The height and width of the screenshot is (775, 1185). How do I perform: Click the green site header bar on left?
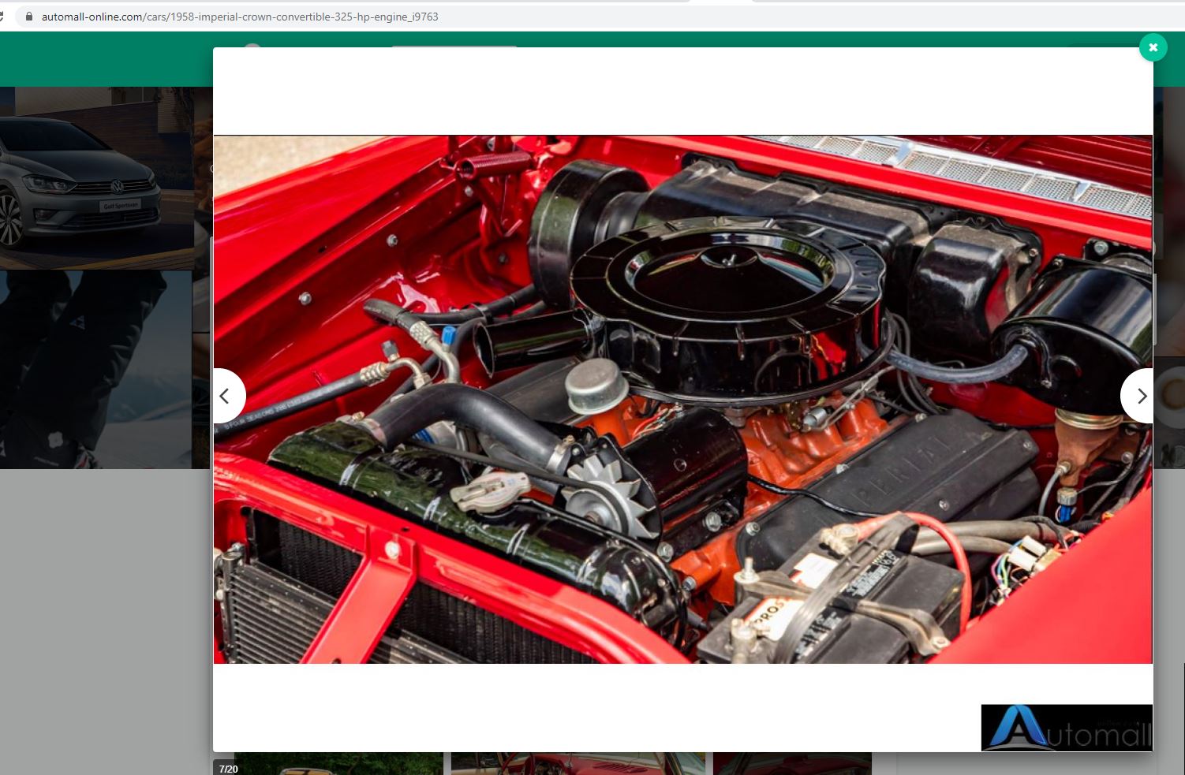[103, 59]
